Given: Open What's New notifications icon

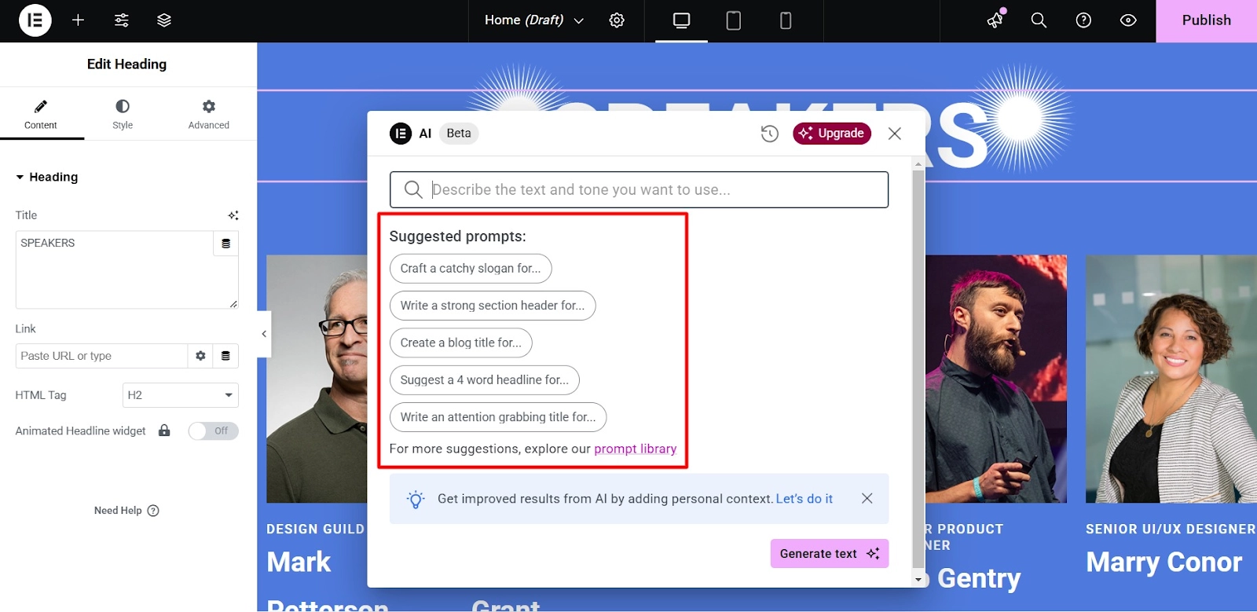Looking at the screenshot, I should 996,20.
